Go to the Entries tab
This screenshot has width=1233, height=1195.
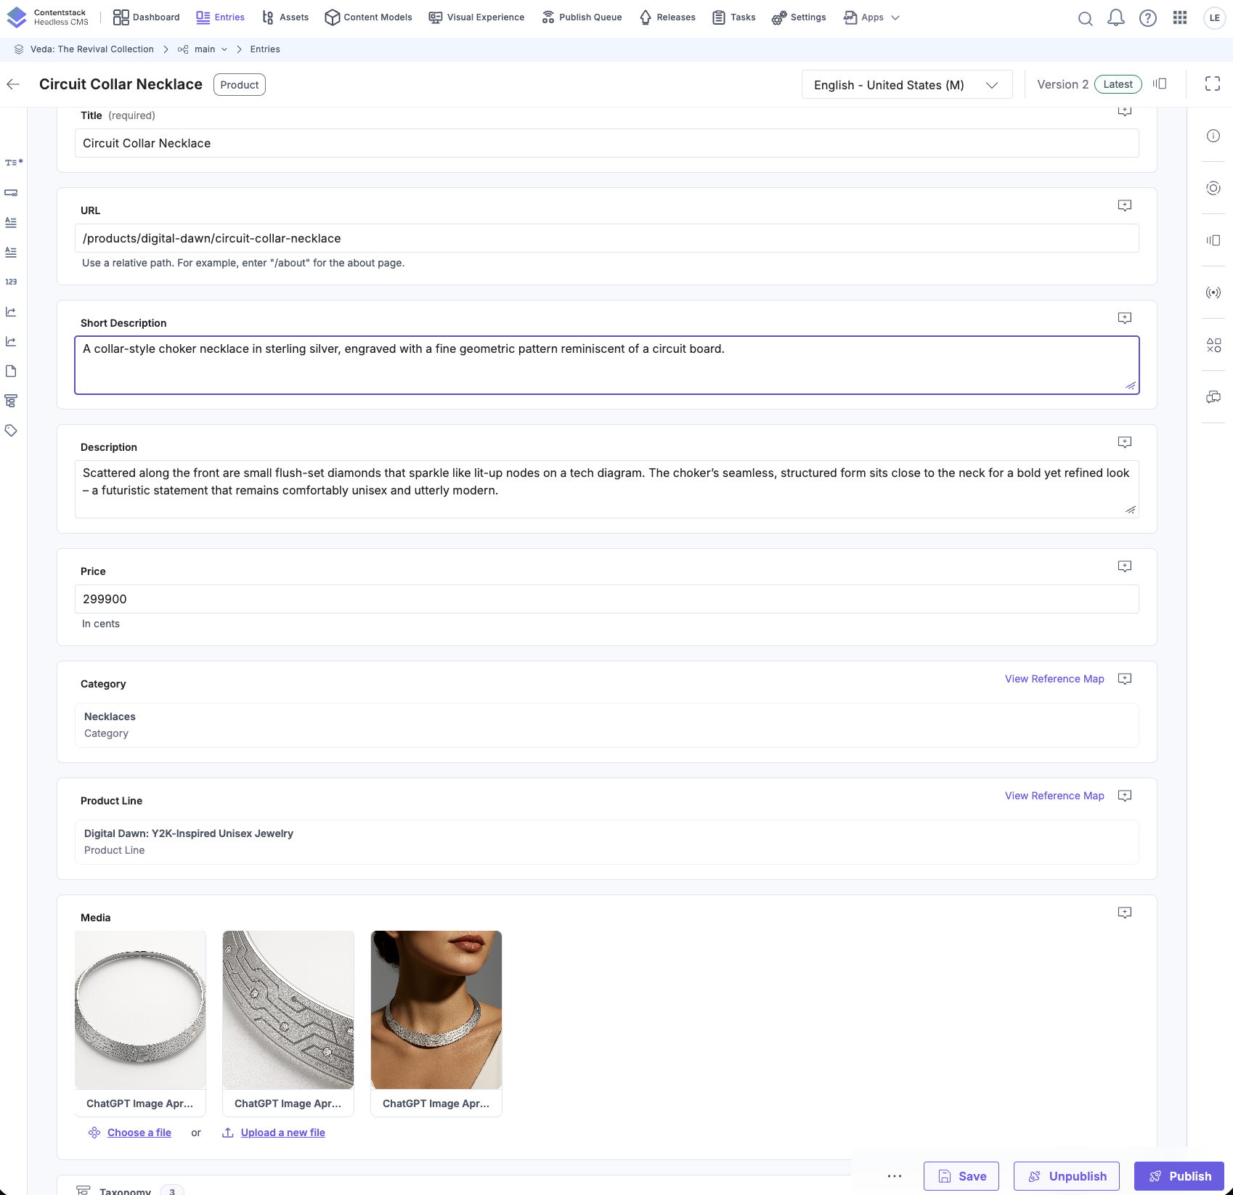click(221, 17)
